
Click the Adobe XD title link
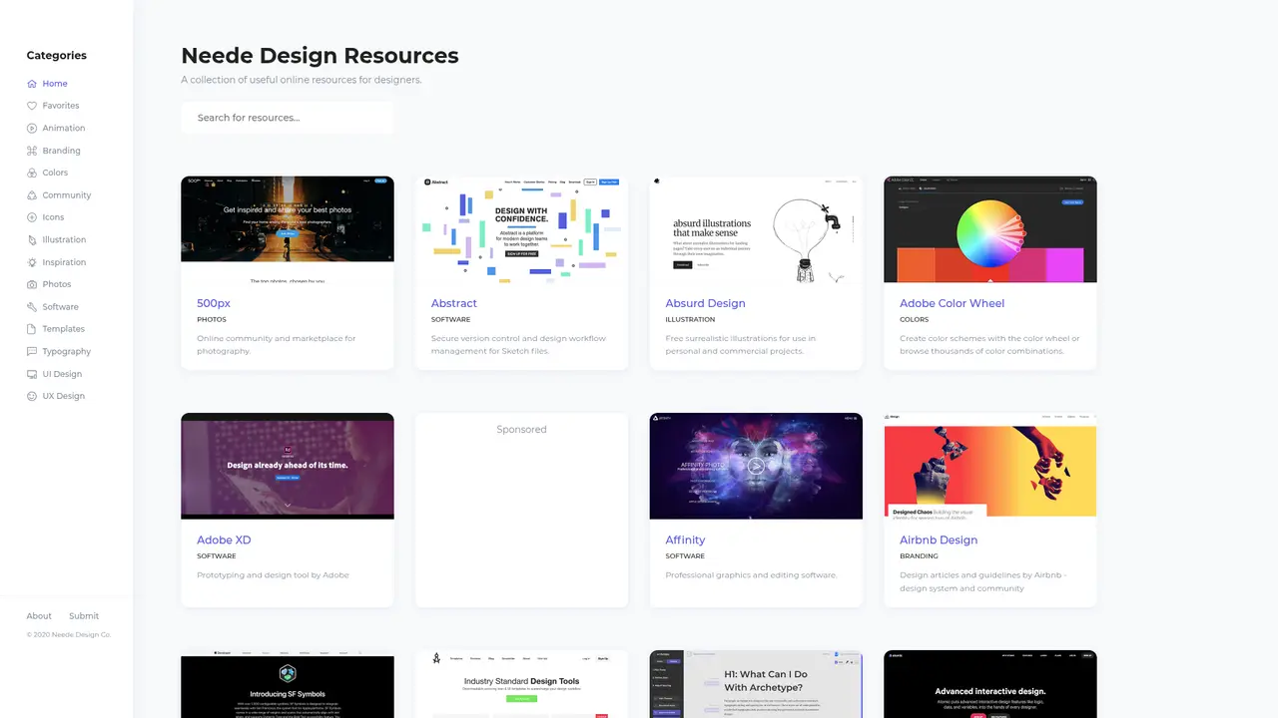(224, 540)
